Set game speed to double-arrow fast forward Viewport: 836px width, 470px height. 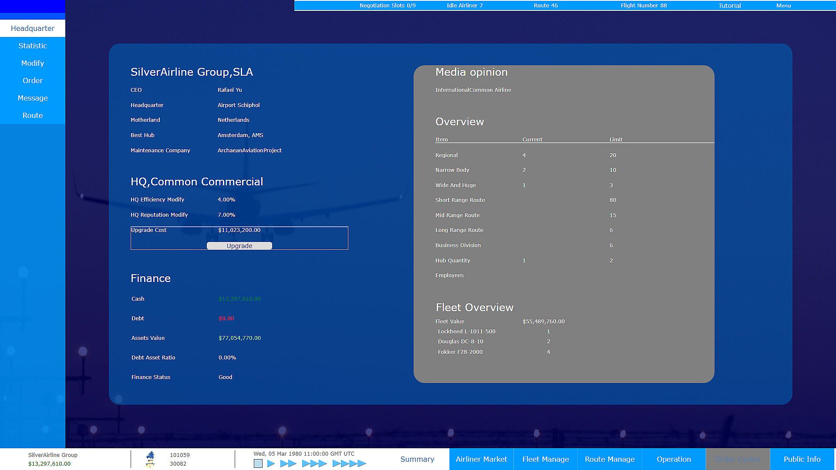(x=288, y=464)
